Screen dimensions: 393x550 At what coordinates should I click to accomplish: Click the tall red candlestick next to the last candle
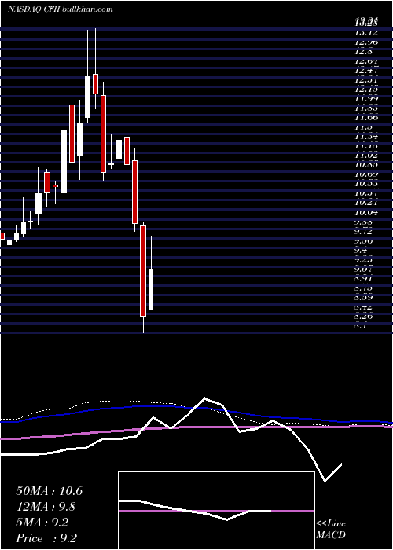tap(143, 270)
